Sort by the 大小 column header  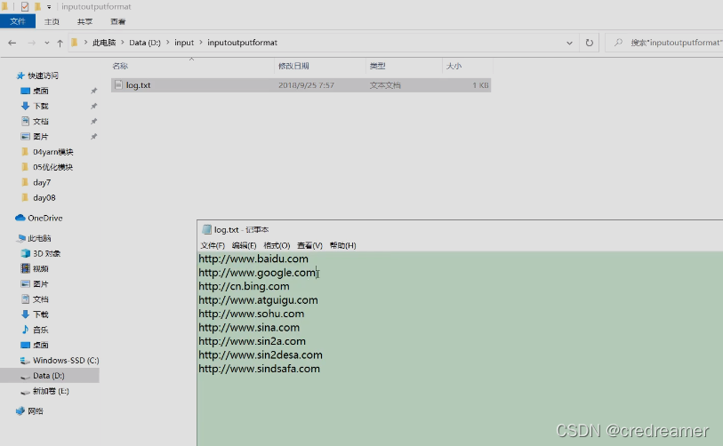[x=454, y=66]
